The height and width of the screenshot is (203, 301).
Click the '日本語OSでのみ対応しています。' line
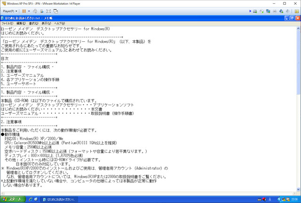43,164
